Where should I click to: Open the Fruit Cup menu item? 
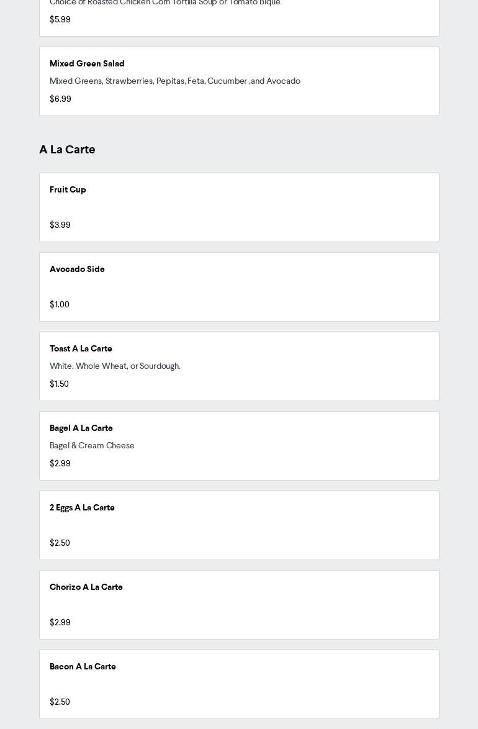point(68,189)
